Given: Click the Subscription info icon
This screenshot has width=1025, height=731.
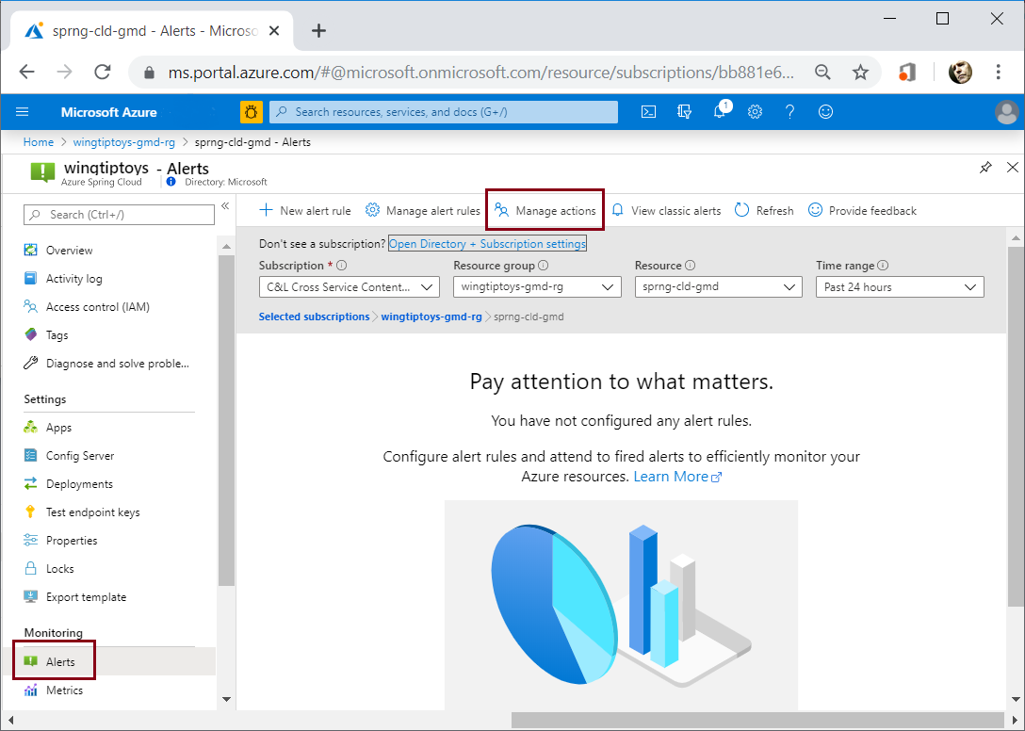Looking at the screenshot, I should 341,266.
